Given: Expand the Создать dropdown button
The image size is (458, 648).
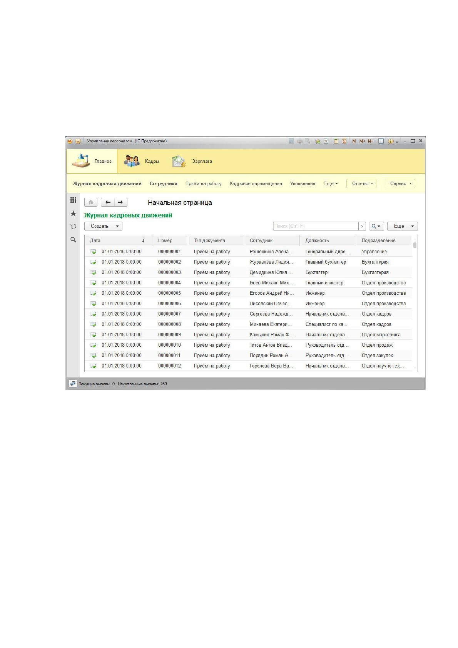Looking at the screenshot, I should coord(103,226).
